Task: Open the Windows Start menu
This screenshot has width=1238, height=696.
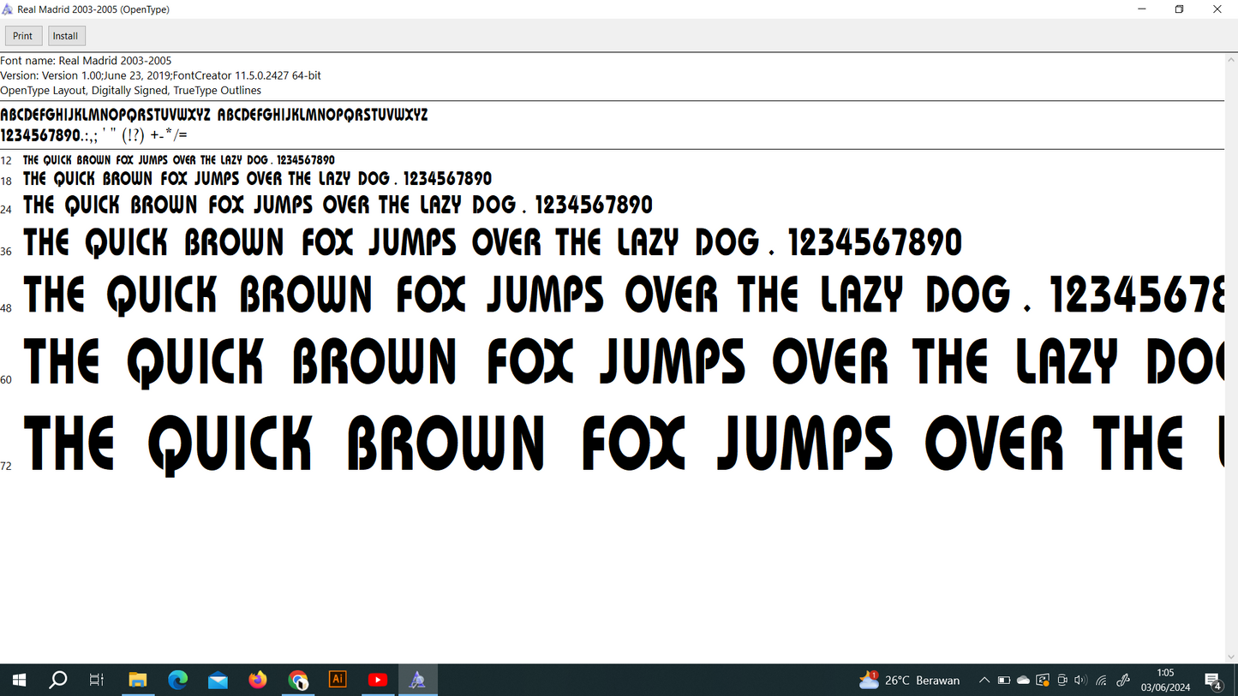Action: [19, 680]
